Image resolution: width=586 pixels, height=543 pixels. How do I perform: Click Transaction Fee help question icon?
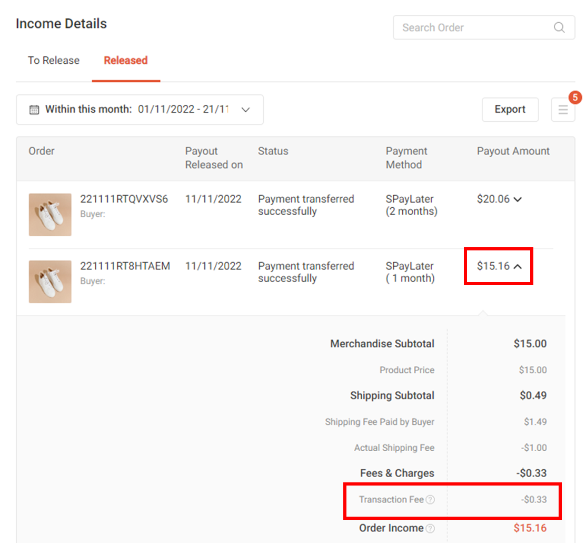[x=431, y=500]
